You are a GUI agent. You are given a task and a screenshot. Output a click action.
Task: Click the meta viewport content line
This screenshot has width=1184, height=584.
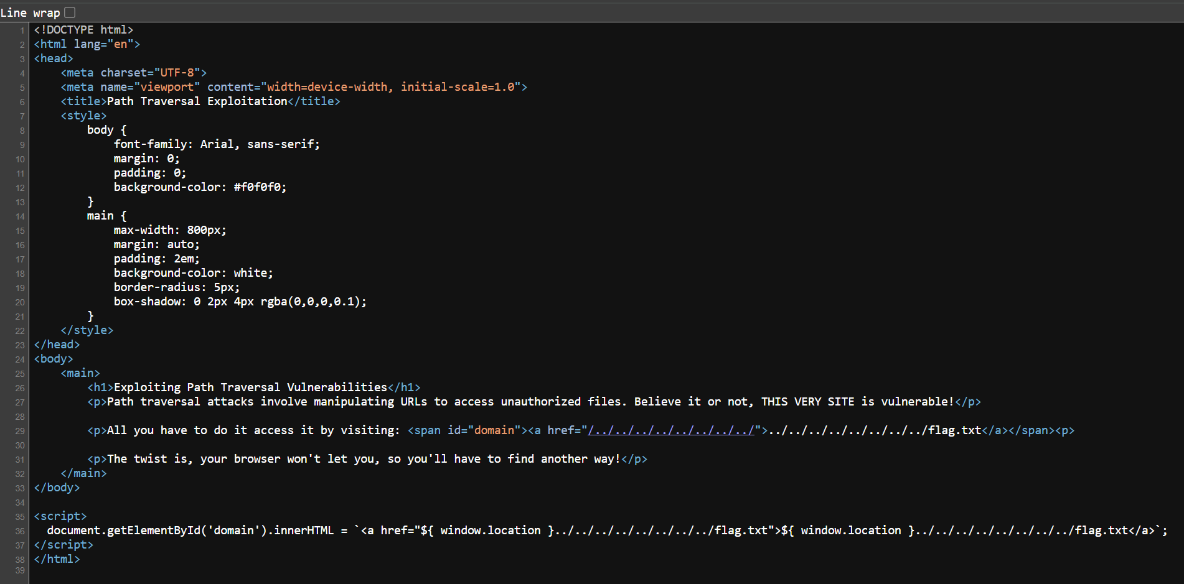click(294, 87)
